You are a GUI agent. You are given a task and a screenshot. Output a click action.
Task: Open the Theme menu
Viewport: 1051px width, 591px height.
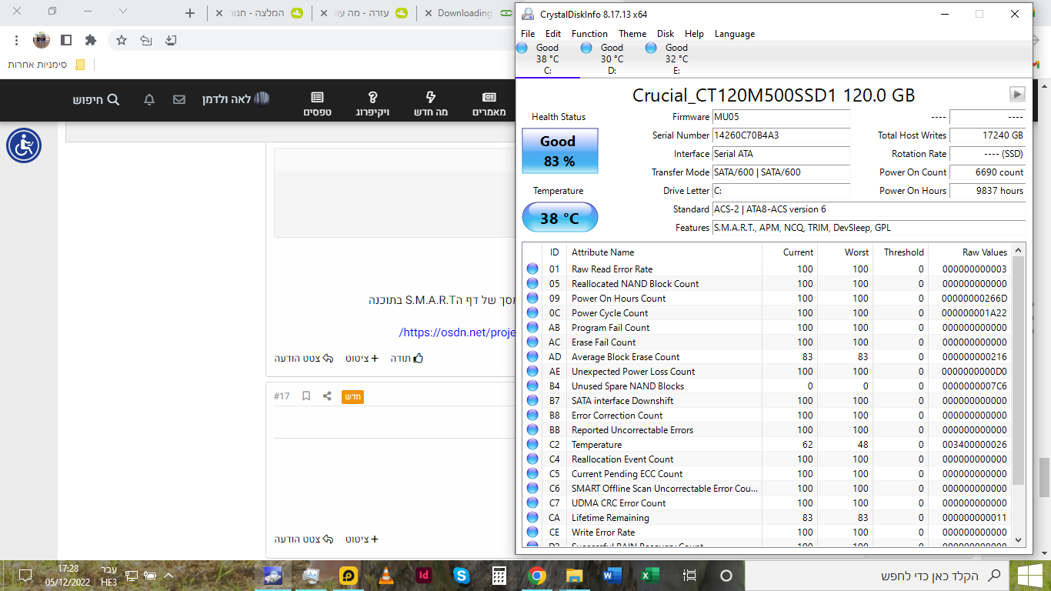(632, 34)
